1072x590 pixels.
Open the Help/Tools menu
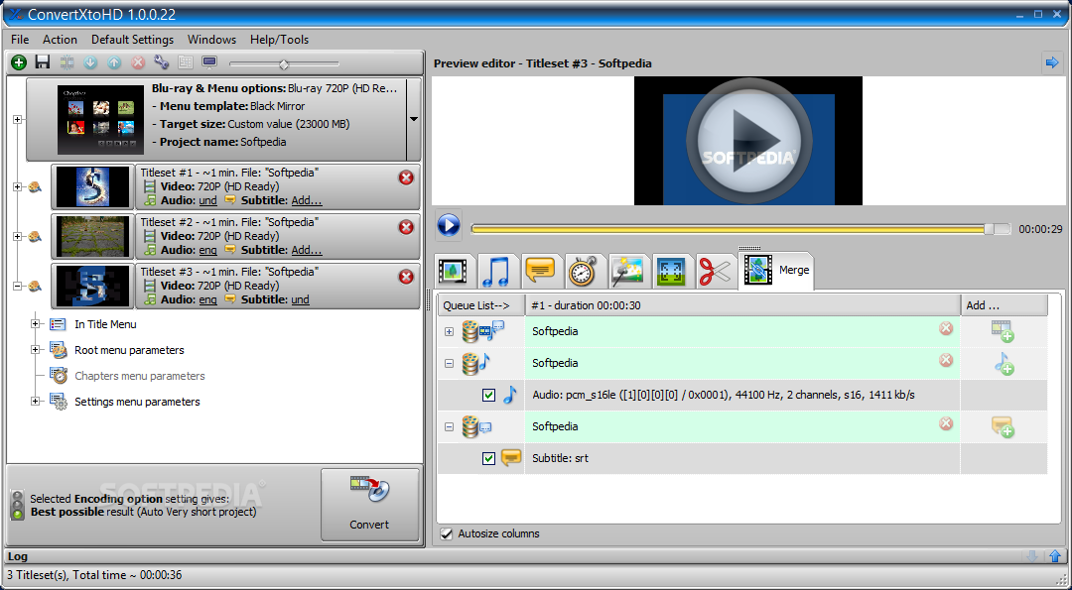point(280,40)
